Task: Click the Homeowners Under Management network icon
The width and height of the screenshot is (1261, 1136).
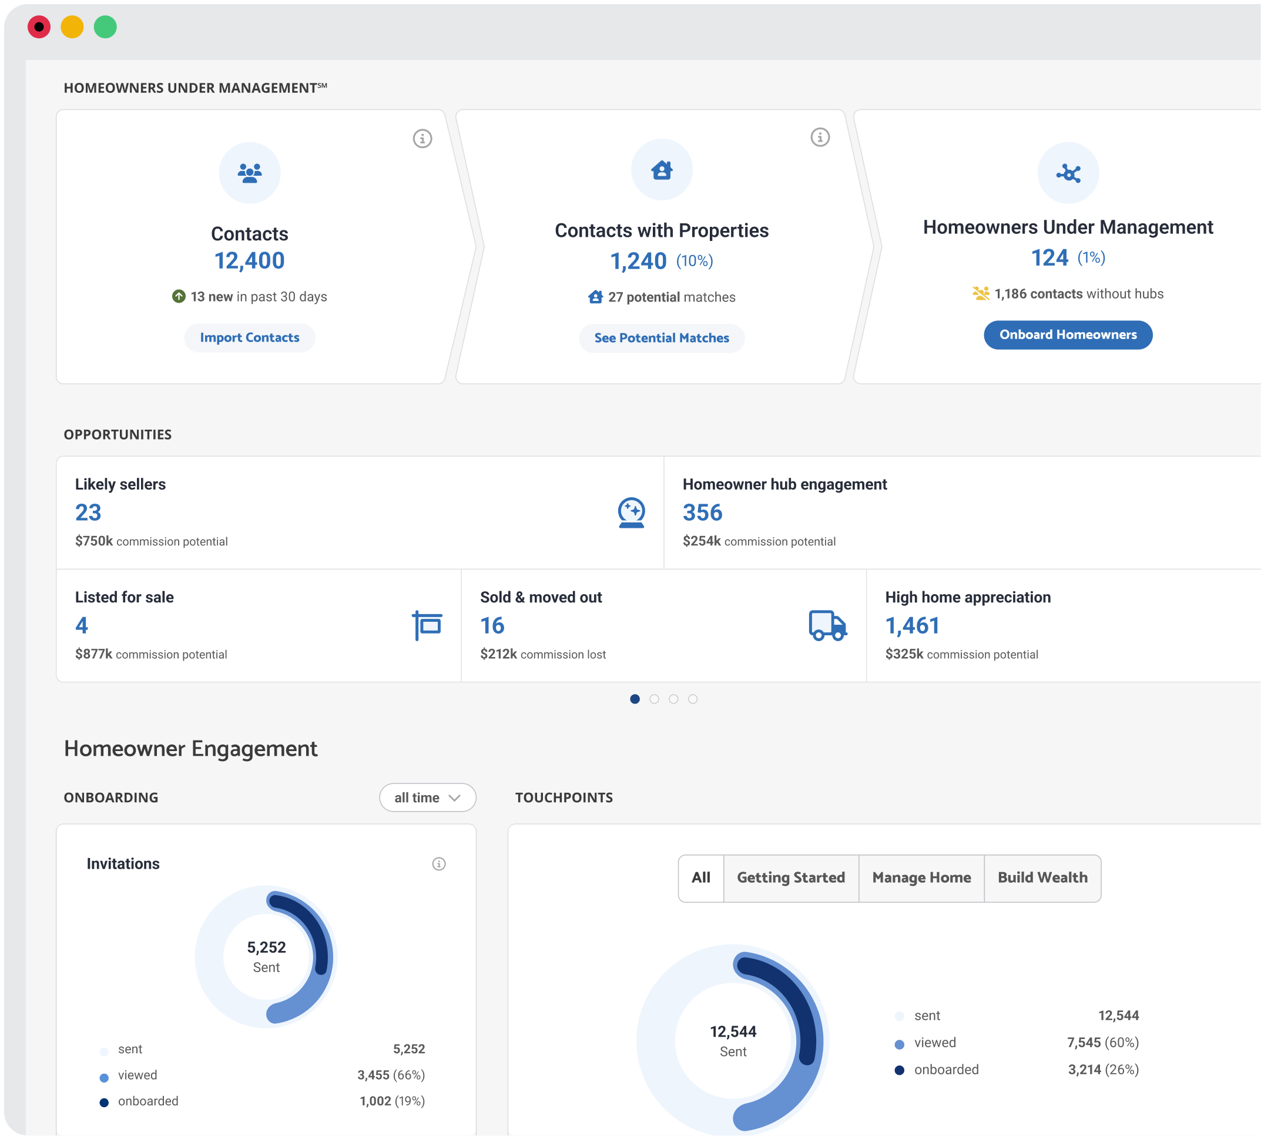Action: click(1068, 173)
